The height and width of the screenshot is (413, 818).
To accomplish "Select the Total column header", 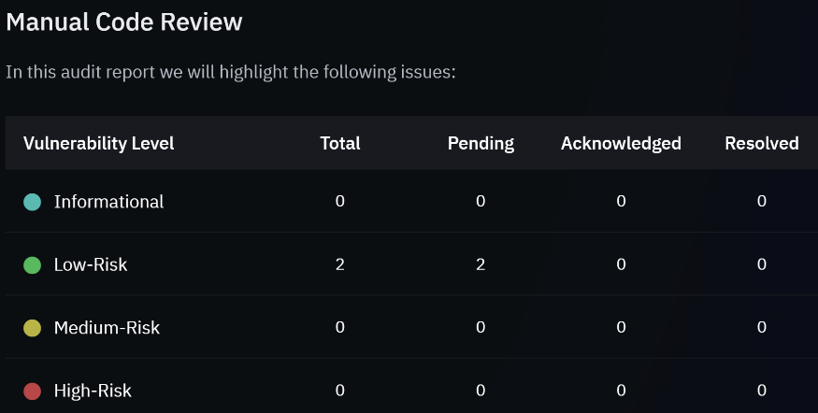I will tap(340, 143).
